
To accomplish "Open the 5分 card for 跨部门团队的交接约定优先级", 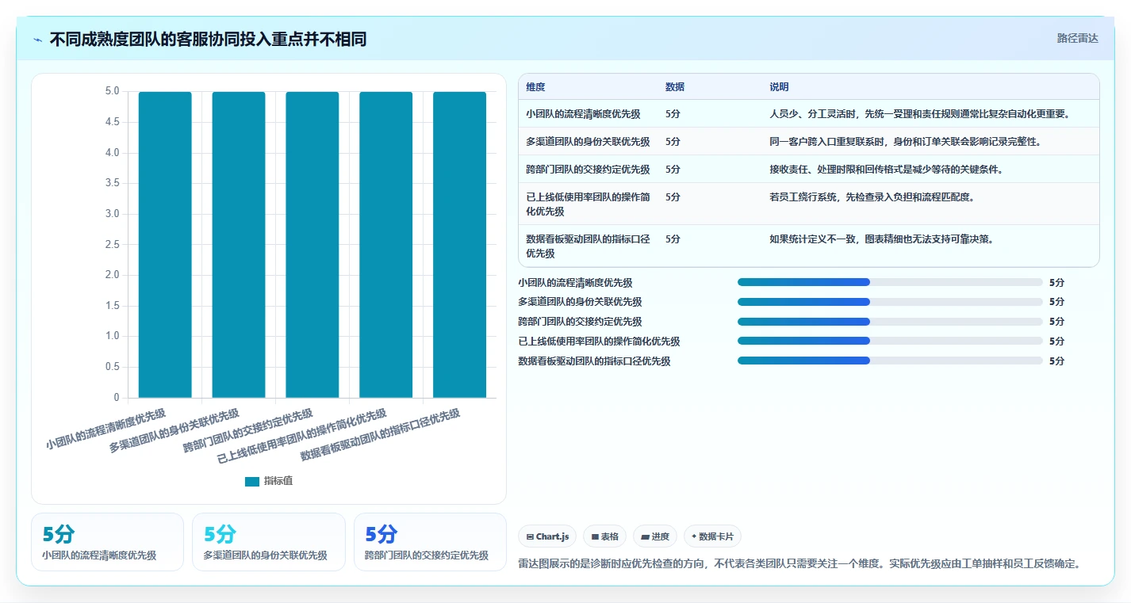I will pyautogui.click(x=430, y=542).
